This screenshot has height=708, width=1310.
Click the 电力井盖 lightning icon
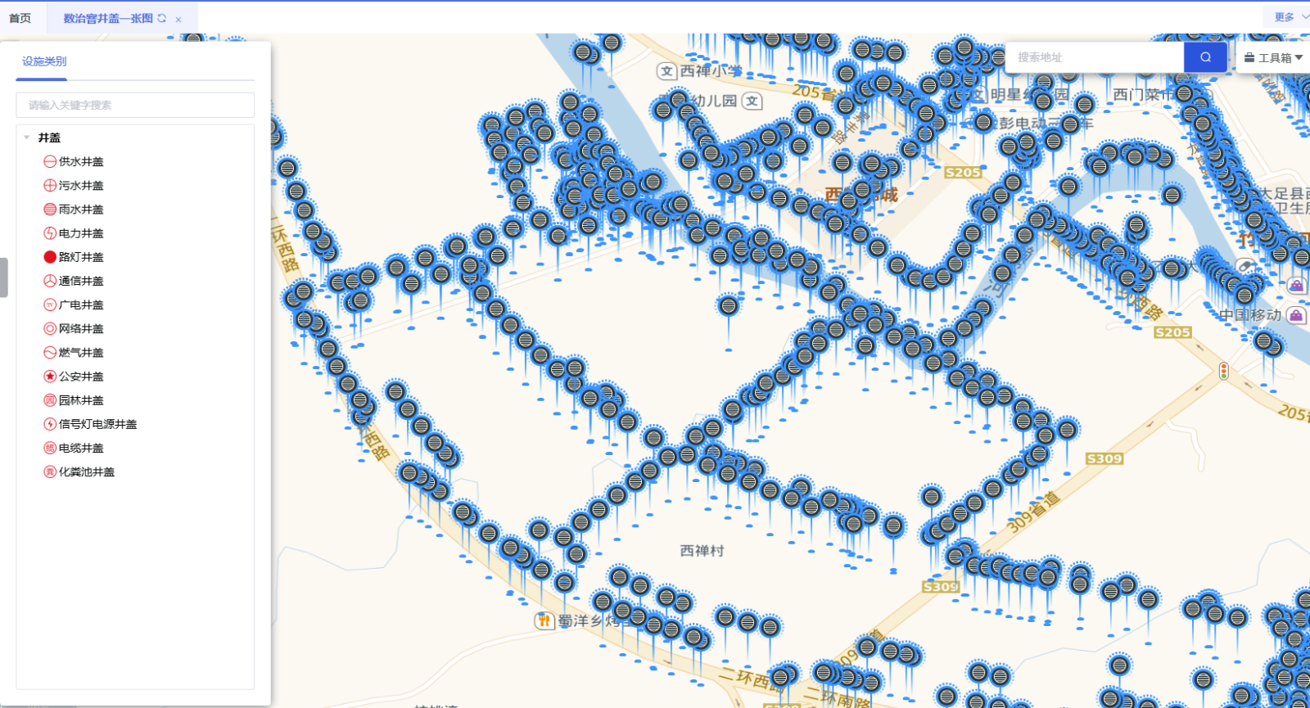(50, 233)
